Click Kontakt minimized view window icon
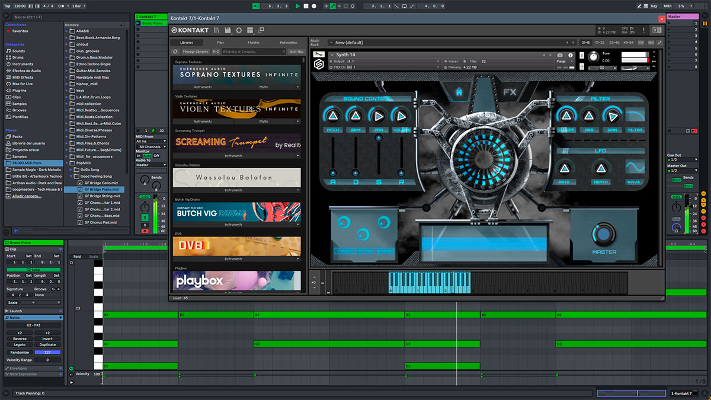Viewport: 711px width, 400px height. pos(261,30)
